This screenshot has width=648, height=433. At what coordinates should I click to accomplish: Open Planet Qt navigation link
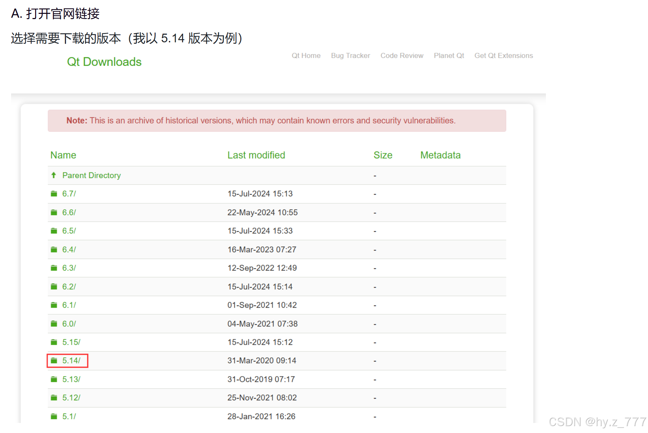point(449,56)
